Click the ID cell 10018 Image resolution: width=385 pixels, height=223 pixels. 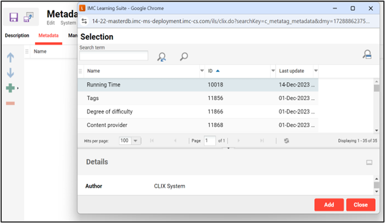(x=215, y=85)
